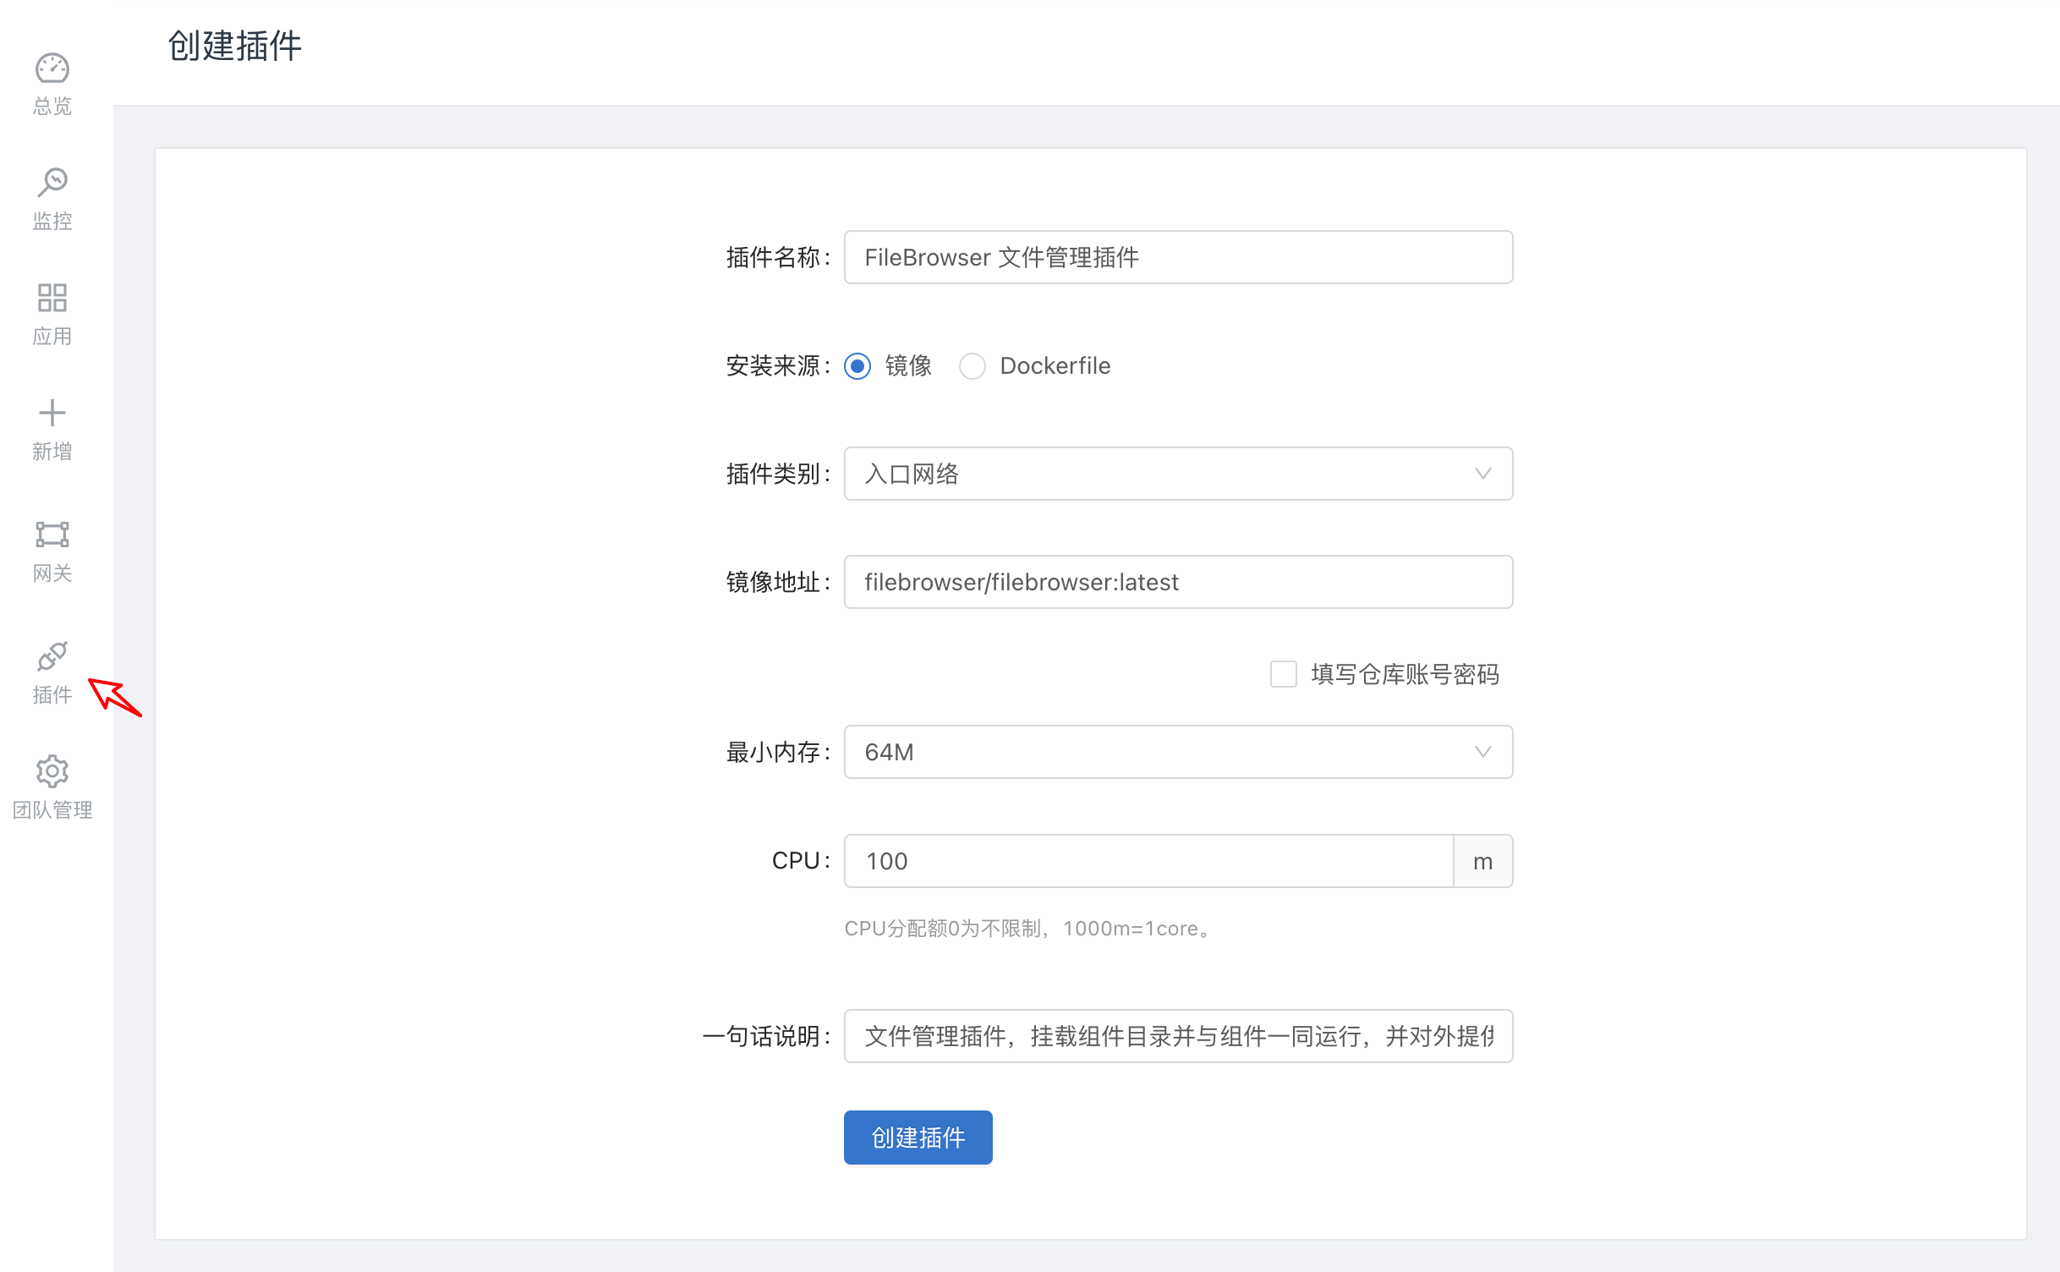
Task: Open the 监控 monitoring icon
Action: point(52,182)
